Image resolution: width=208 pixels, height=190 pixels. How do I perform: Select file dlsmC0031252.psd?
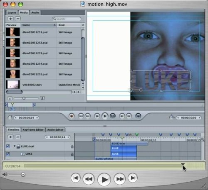[x=35, y=43]
